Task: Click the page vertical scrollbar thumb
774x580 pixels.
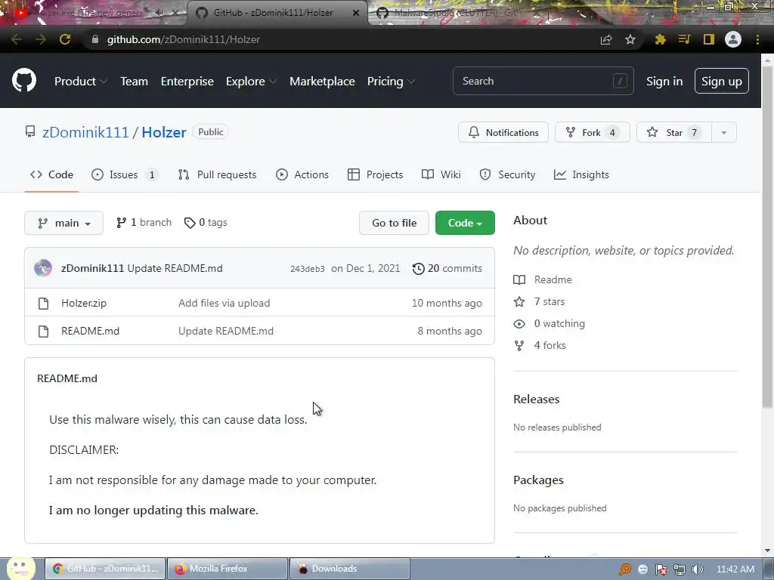Action: [x=767, y=236]
